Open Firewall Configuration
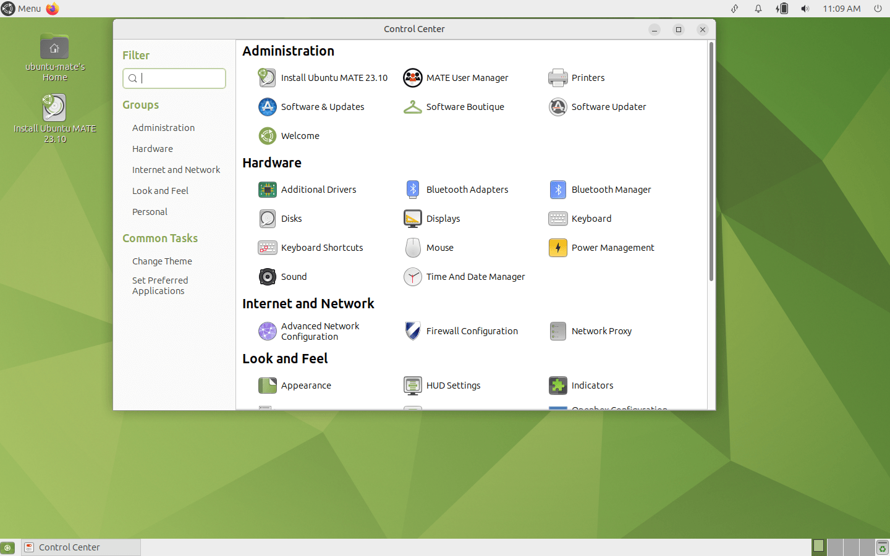 point(460,331)
